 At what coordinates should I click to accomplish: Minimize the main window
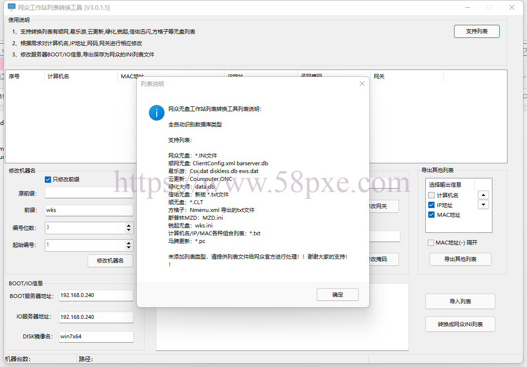click(x=468, y=7)
